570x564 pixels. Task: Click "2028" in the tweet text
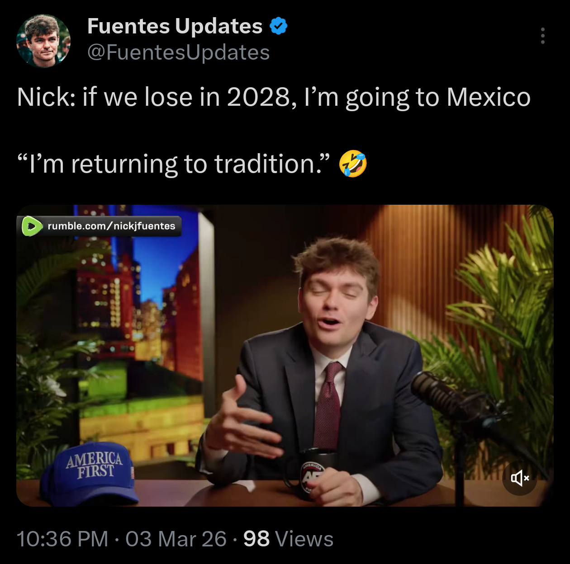(x=258, y=97)
